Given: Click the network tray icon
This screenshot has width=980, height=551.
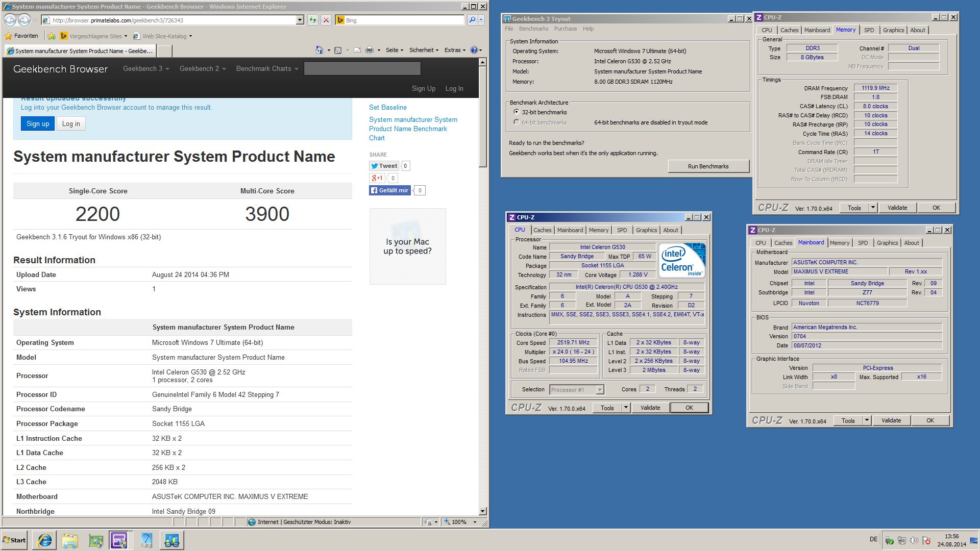Looking at the screenshot, I should tap(901, 540).
